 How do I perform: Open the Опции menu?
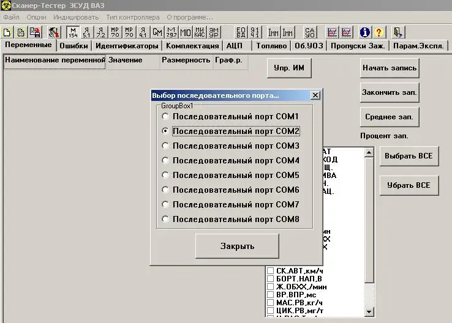[x=36, y=17]
